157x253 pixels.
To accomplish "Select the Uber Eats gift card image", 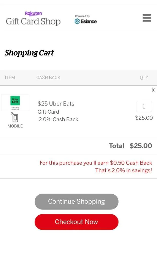I will pos(15,102).
